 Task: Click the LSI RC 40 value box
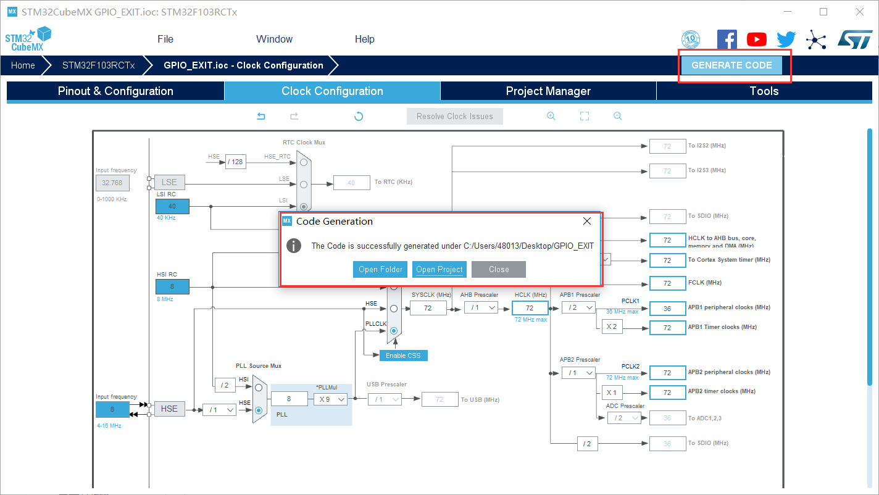172,206
